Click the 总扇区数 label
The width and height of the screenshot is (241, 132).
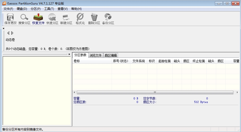(80, 102)
